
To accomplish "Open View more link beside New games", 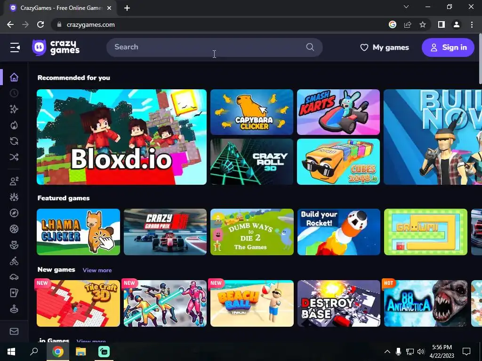I will click(x=97, y=270).
